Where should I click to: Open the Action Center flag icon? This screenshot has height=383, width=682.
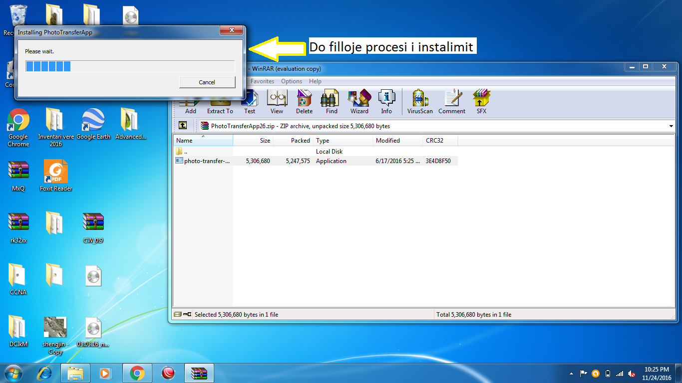[x=583, y=374]
